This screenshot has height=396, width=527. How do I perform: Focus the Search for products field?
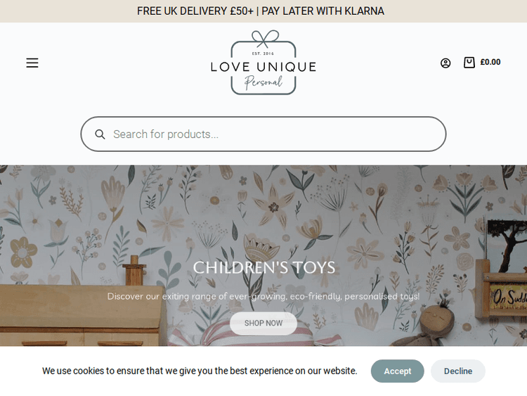point(263,134)
